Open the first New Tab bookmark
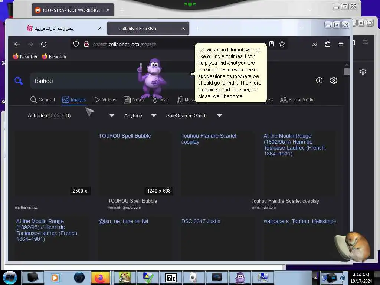Screen dimensions: 380x285 point(25,57)
